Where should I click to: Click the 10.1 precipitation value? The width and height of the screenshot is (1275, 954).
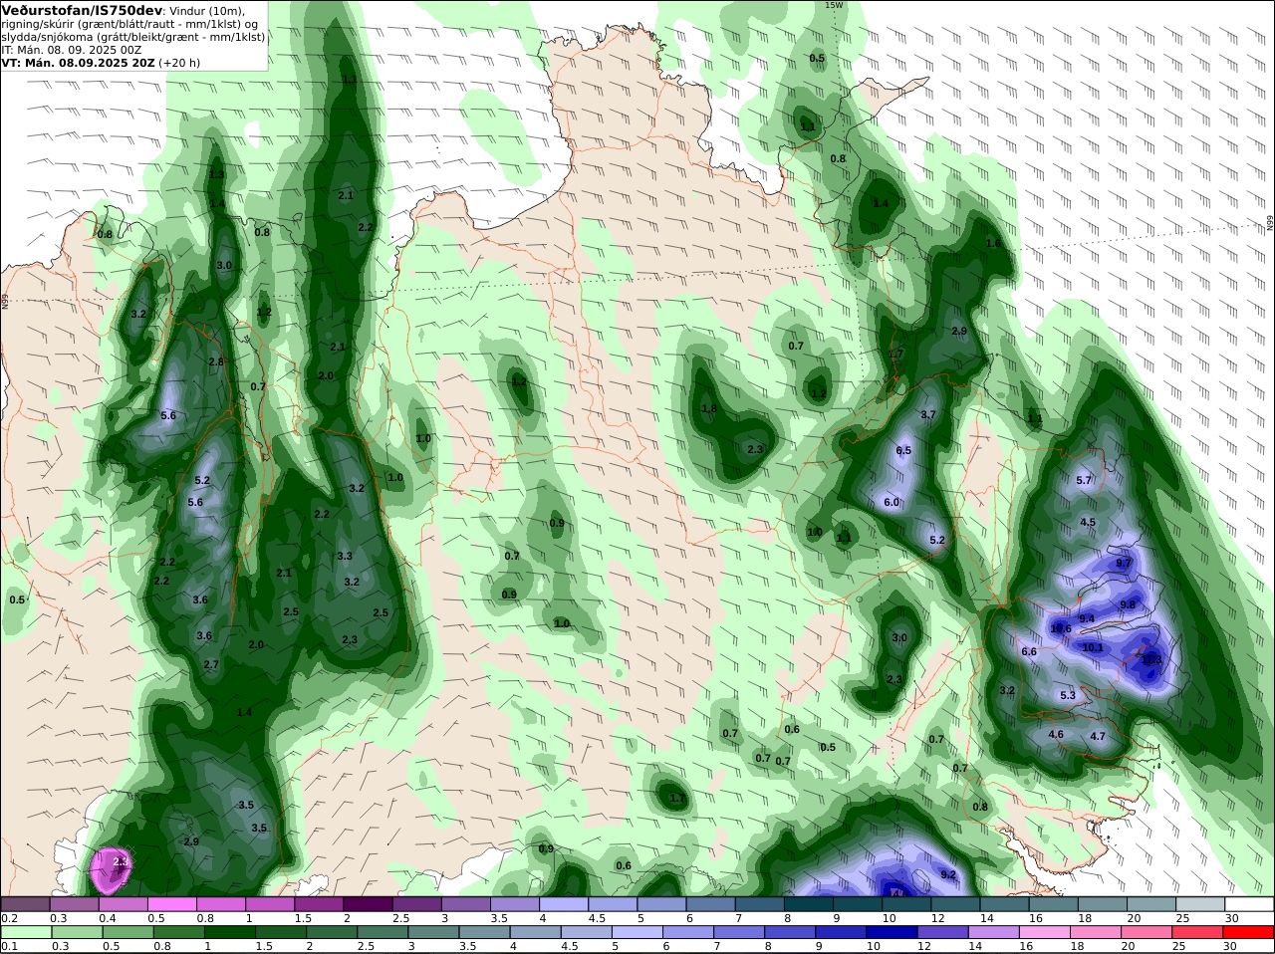tap(1093, 647)
